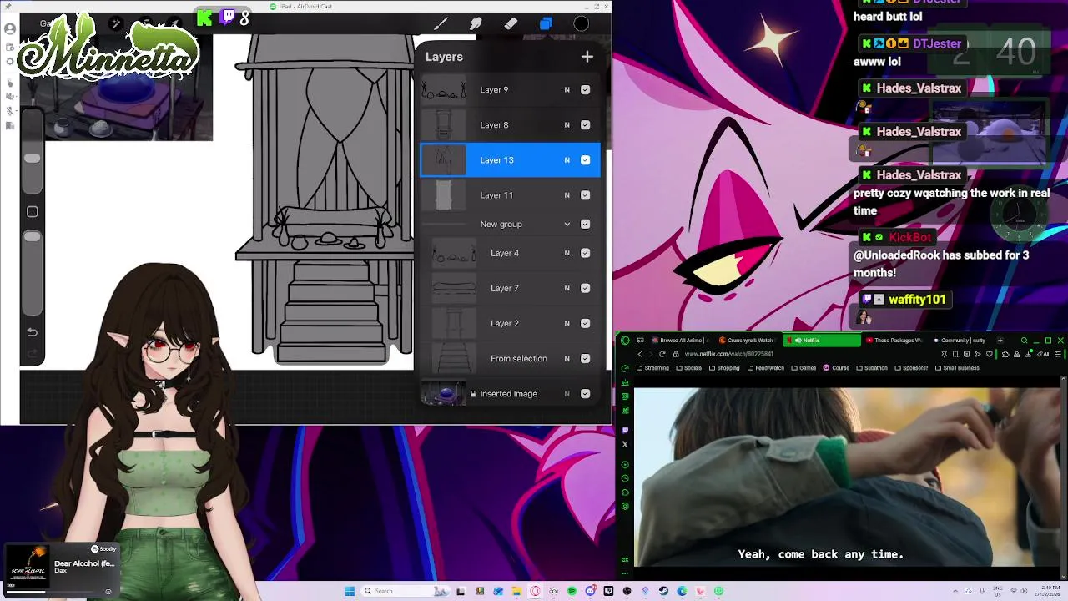Toggle visibility of New group
This screenshot has width=1068, height=601.
(586, 224)
